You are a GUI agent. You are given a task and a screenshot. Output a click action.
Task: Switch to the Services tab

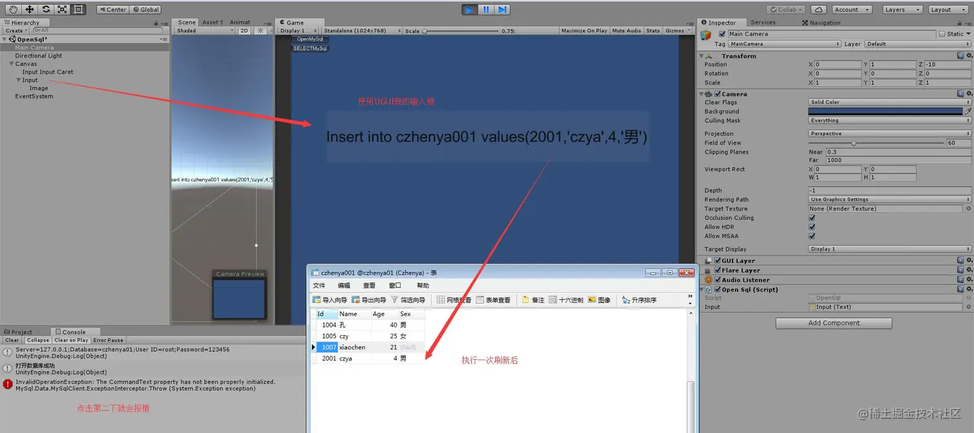[x=763, y=23]
